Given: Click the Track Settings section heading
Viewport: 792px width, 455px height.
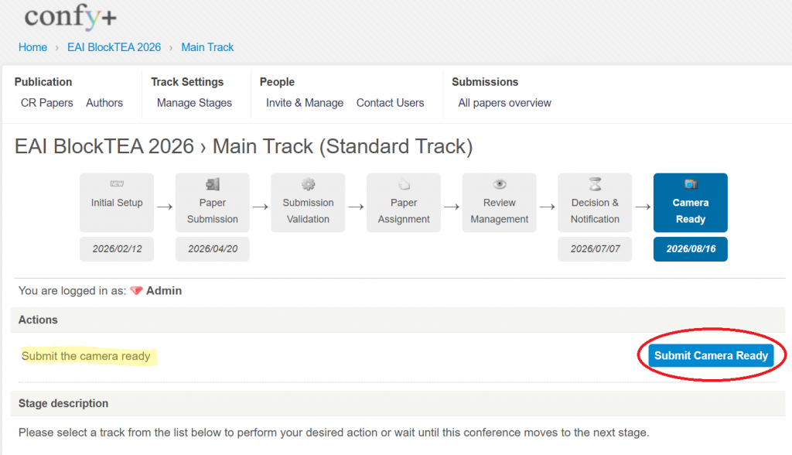Looking at the screenshot, I should coord(187,82).
